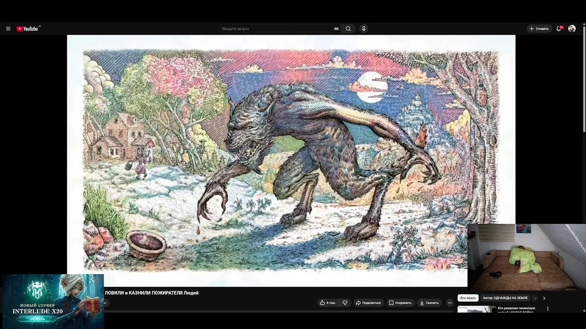Select 'Автор: ОДНАЖДЫ НА ЗЕМЛЕ' chip

point(505,298)
